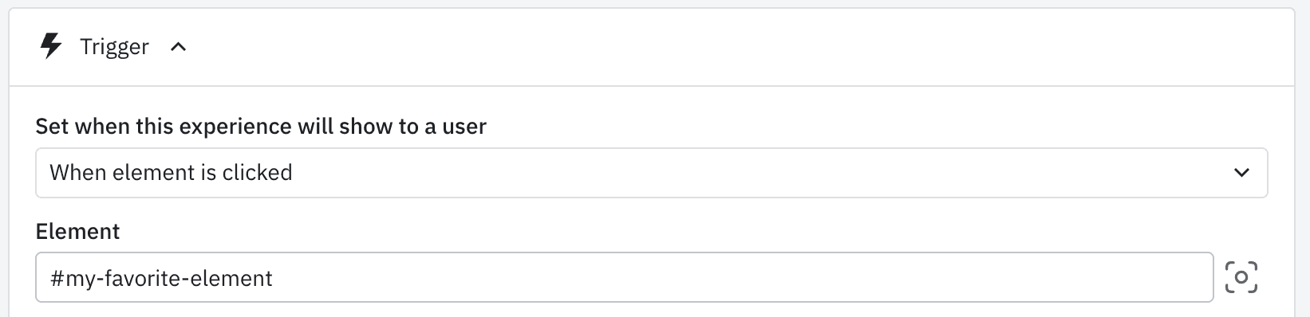Click the bolt symbol left of Trigger
1310x317 pixels.
(51, 47)
